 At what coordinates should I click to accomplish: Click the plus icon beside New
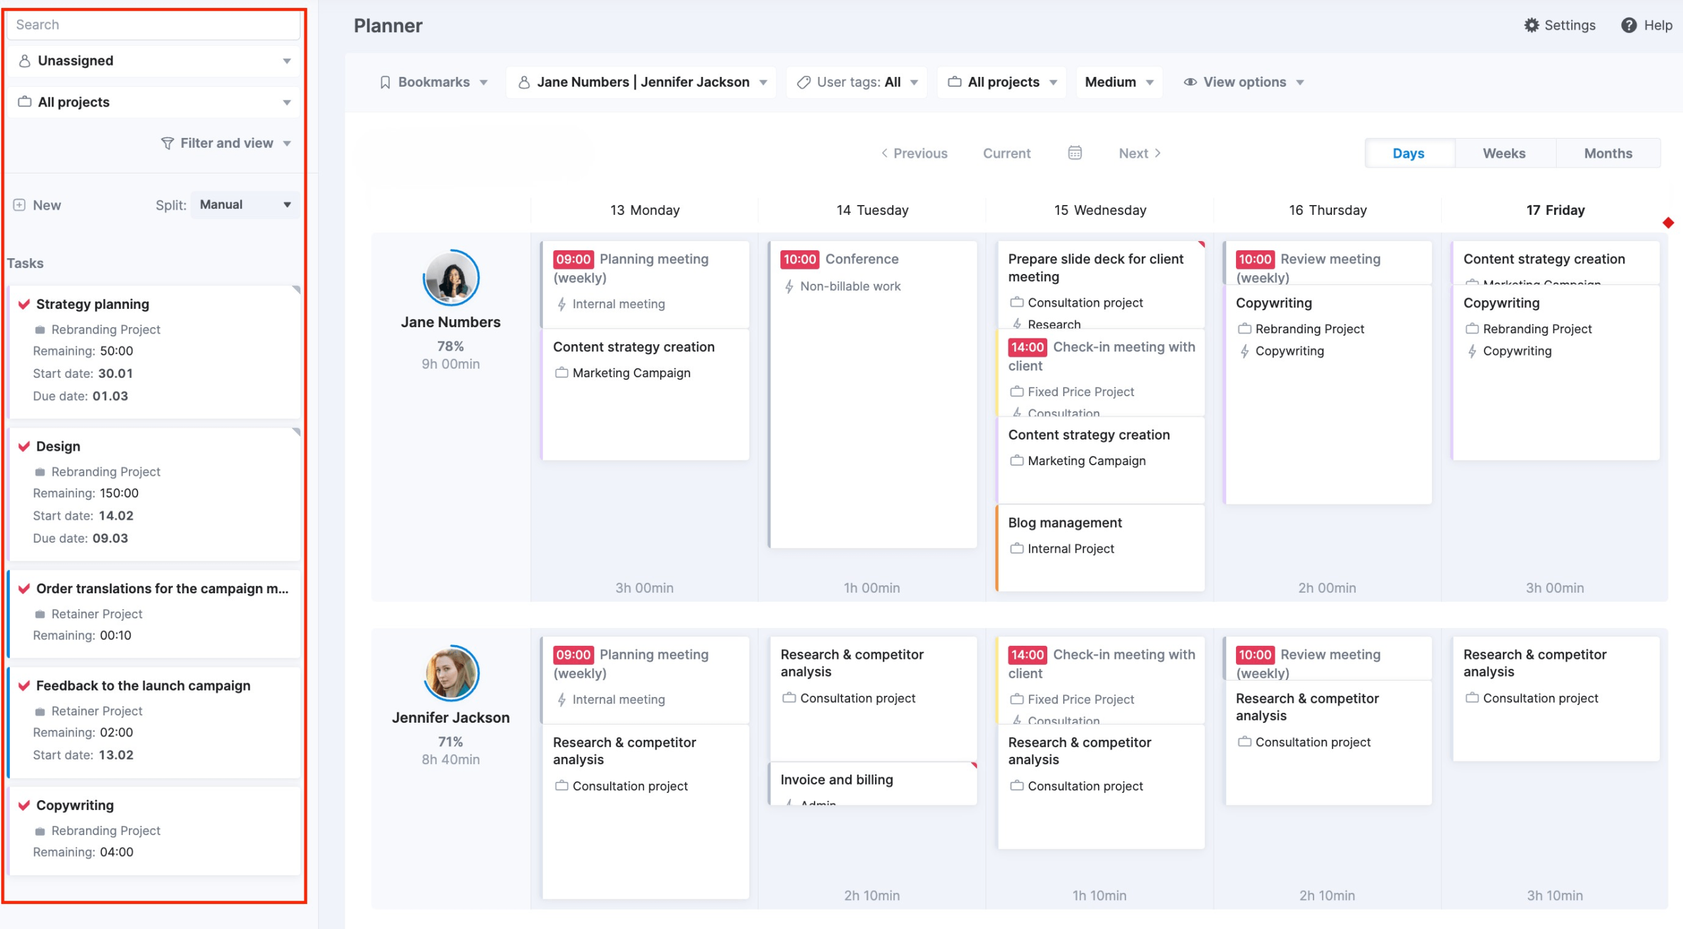coord(20,205)
